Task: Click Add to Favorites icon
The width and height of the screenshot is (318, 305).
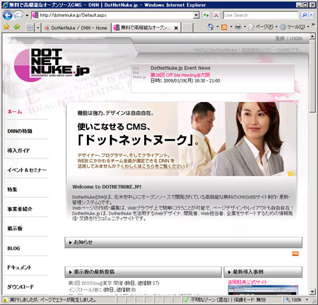Action: 17,27
